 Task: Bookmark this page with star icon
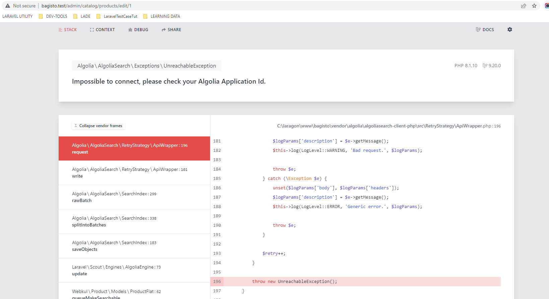(534, 6)
